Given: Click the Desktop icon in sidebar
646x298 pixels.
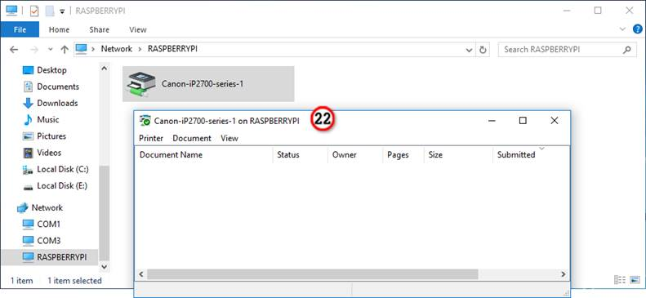Looking at the screenshot, I should tap(28, 70).
